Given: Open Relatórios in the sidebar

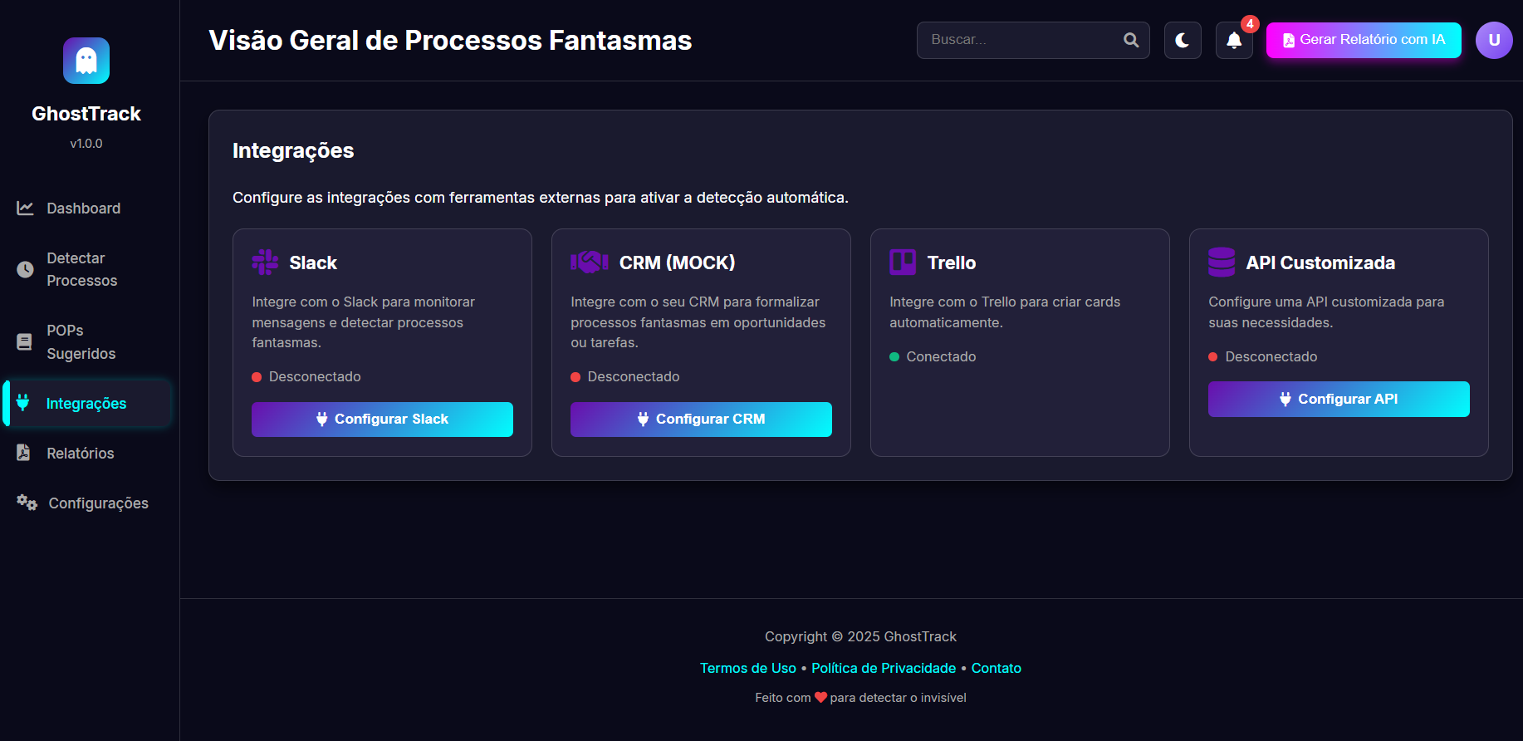Looking at the screenshot, I should tap(80, 454).
